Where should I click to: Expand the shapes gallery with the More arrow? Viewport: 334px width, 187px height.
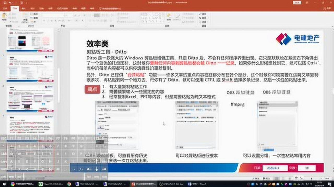pyautogui.click(x=164, y=20)
